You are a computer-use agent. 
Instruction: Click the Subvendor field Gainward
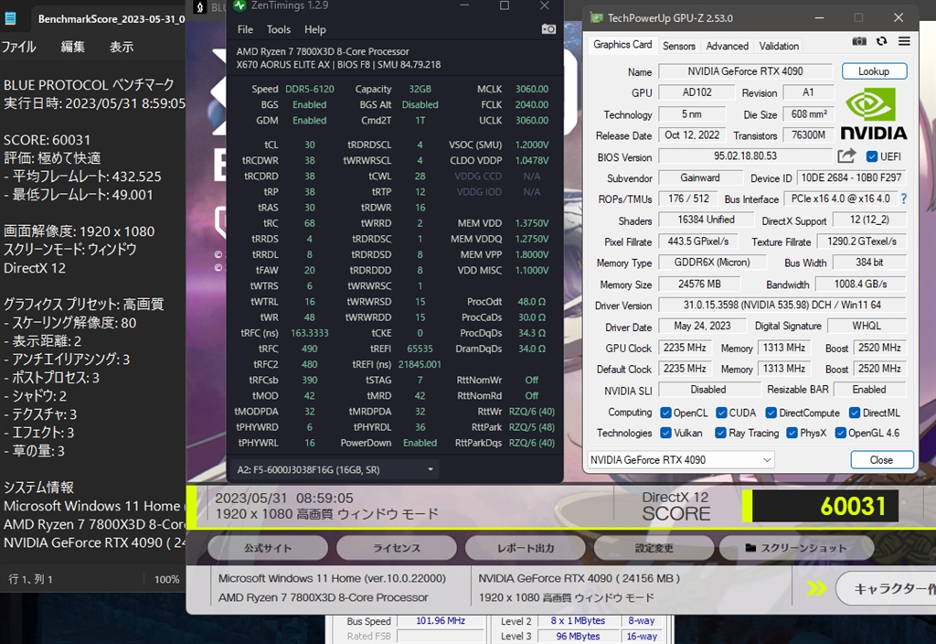[x=699, y=177]
